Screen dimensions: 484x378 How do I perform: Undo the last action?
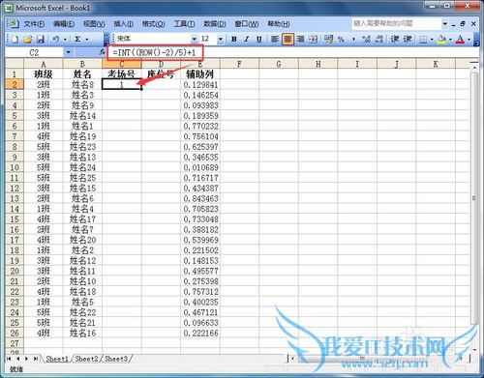point(56,39)
